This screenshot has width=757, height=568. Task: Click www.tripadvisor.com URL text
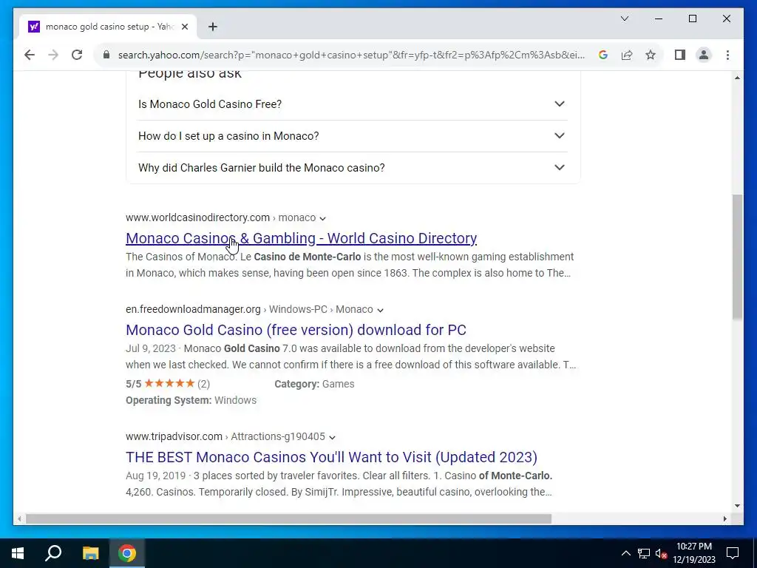coord(174,436)
